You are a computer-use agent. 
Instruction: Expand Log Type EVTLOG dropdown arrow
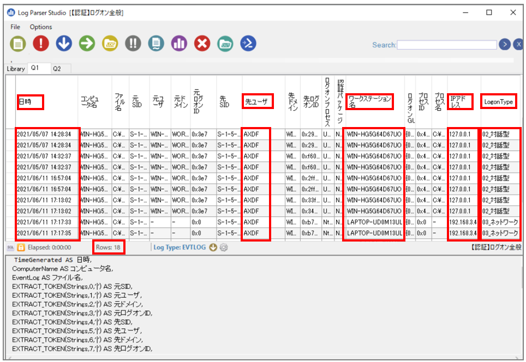[213, 248]
